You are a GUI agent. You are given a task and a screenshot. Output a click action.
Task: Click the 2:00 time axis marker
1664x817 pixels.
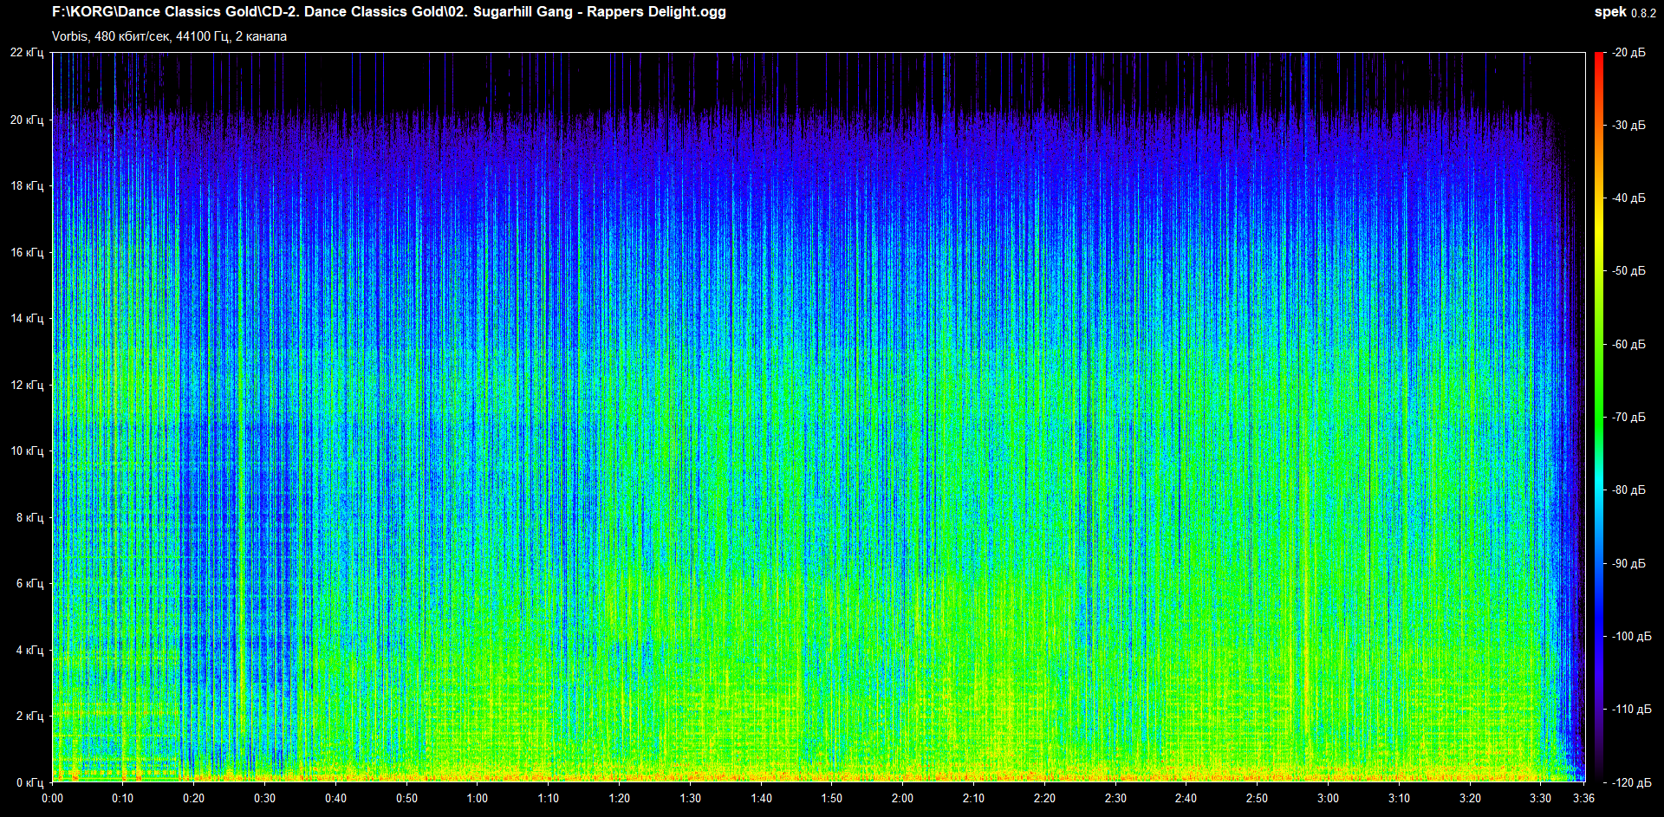click(902, 798)
